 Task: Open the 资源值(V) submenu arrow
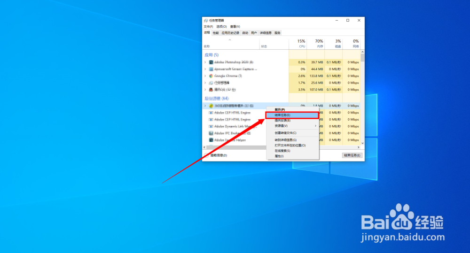click(316, 126)
